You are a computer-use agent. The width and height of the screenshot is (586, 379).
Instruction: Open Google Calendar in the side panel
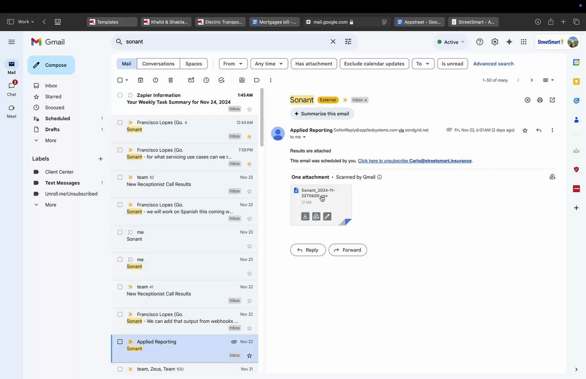(576, 62)
